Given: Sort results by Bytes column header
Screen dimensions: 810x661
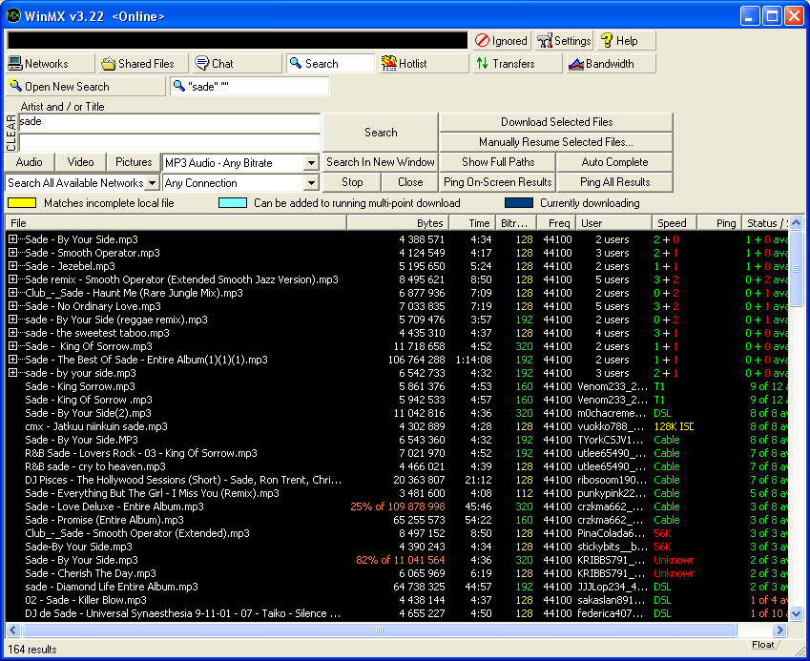Looking at the screenshot, I should pyautogui.click(x=396, y=223).
